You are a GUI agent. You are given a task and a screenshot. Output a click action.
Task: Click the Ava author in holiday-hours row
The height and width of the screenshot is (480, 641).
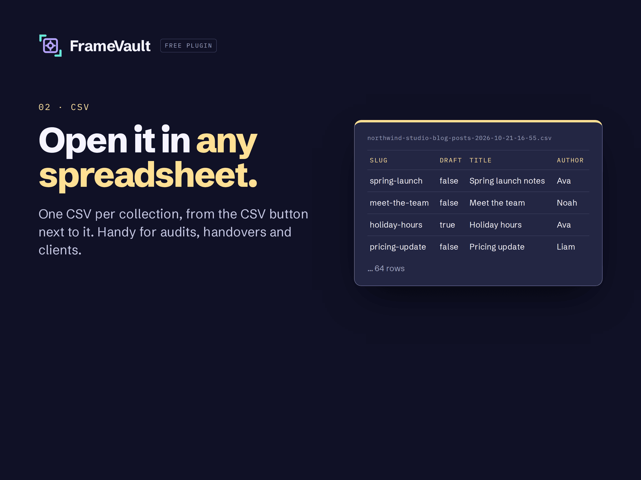(564, 225)
